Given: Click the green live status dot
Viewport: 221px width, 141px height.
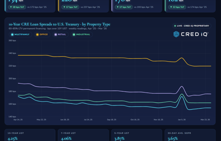Looking at the screenshot, I should pos(175,26).
